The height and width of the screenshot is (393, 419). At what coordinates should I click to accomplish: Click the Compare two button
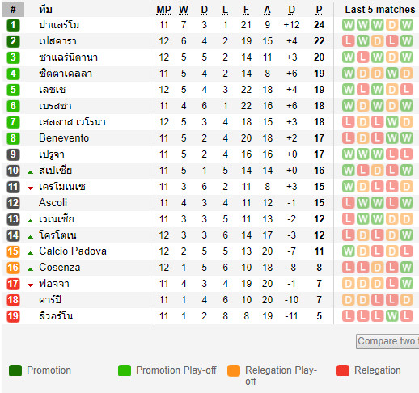point(387,341)
